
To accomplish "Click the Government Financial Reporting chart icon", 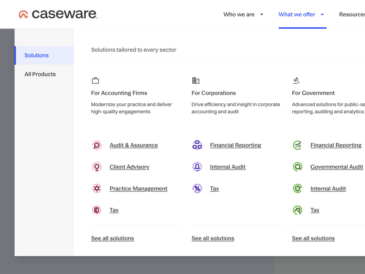I will pos(297,145).
